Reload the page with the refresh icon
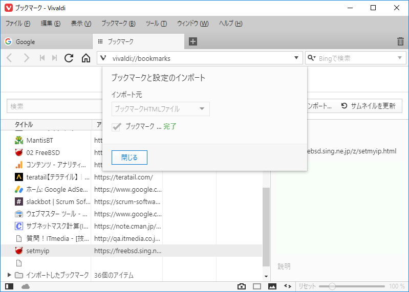 click(69, 58)
